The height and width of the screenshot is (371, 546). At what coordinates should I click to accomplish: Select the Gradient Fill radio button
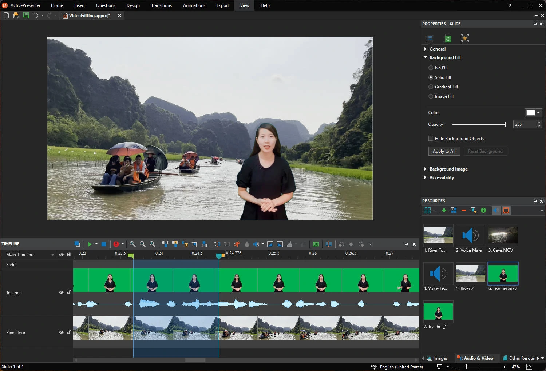click(431, 87)
